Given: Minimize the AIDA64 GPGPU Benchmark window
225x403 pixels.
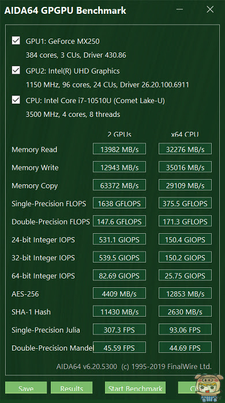Looking at the screenshot, I should coord(179,10).
